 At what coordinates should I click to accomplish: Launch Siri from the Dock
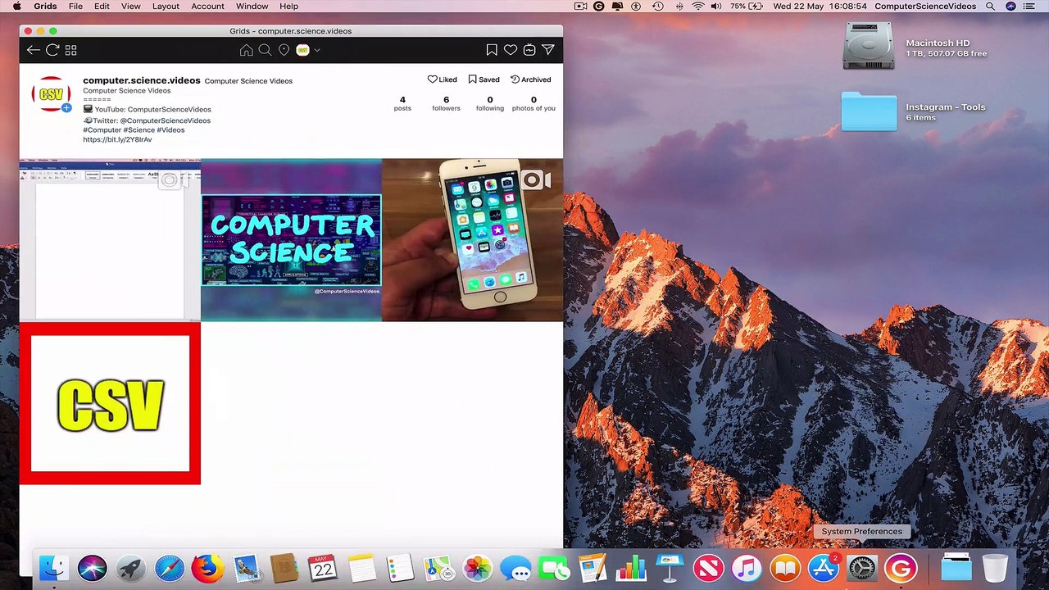pos(92,568)
